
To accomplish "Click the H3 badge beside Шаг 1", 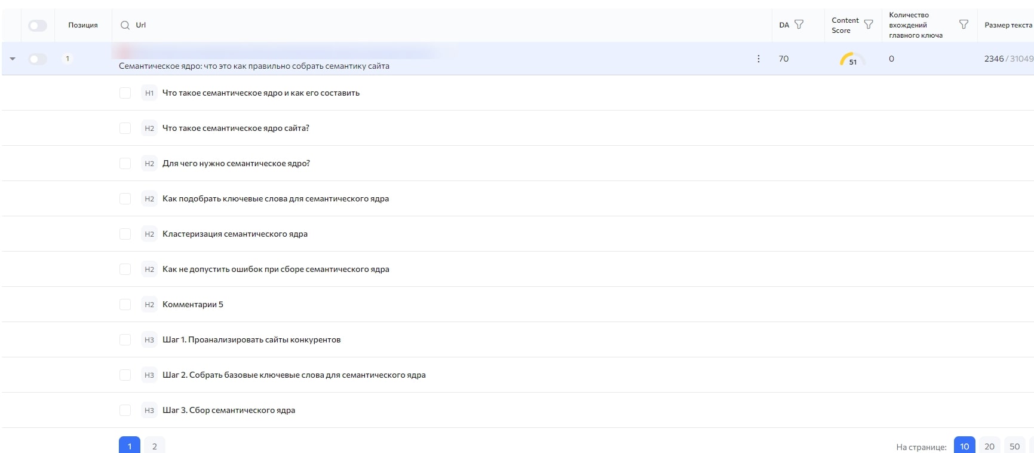I will pos(149,340).
